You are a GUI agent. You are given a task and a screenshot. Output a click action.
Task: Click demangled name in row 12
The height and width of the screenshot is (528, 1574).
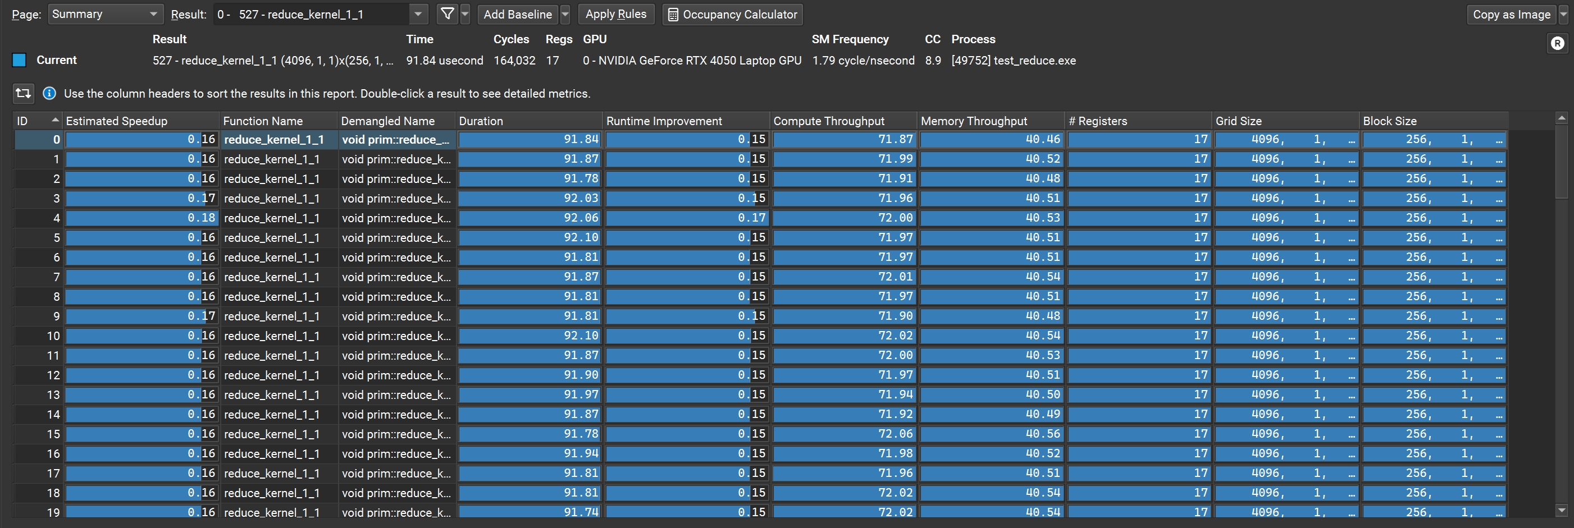pyautogui.click(x=396, y=375)
